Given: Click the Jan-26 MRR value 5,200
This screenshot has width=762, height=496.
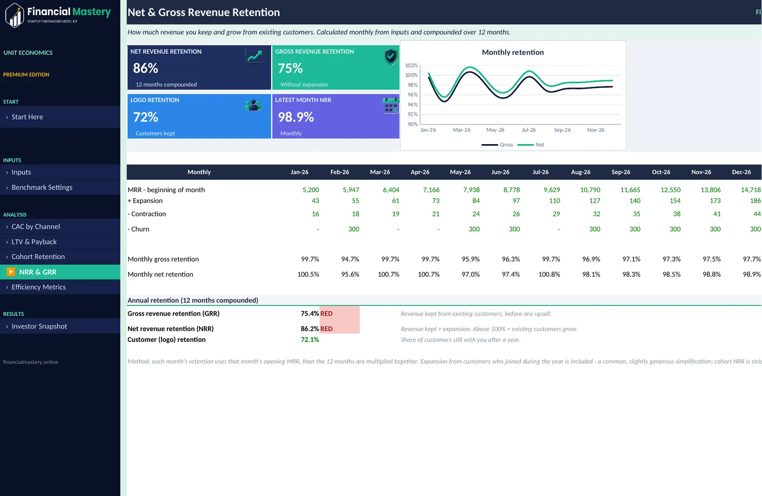Looking at the screenshot, I should click(x=311, y=190).
